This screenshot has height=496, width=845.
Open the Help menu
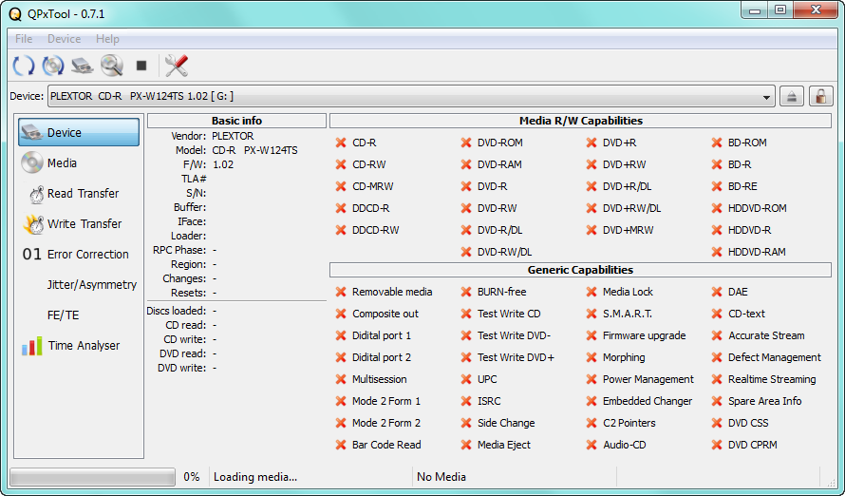(x=107, y=39)
